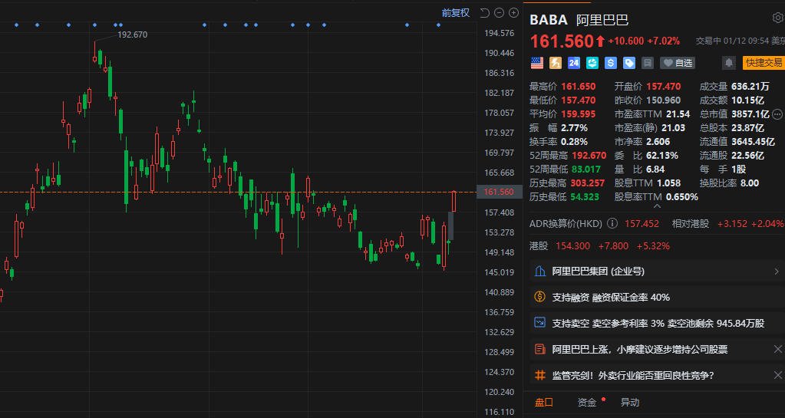This screenshot has height=418, width=785.
Task: Open the price alert bell icon
Action: (729, 63)
